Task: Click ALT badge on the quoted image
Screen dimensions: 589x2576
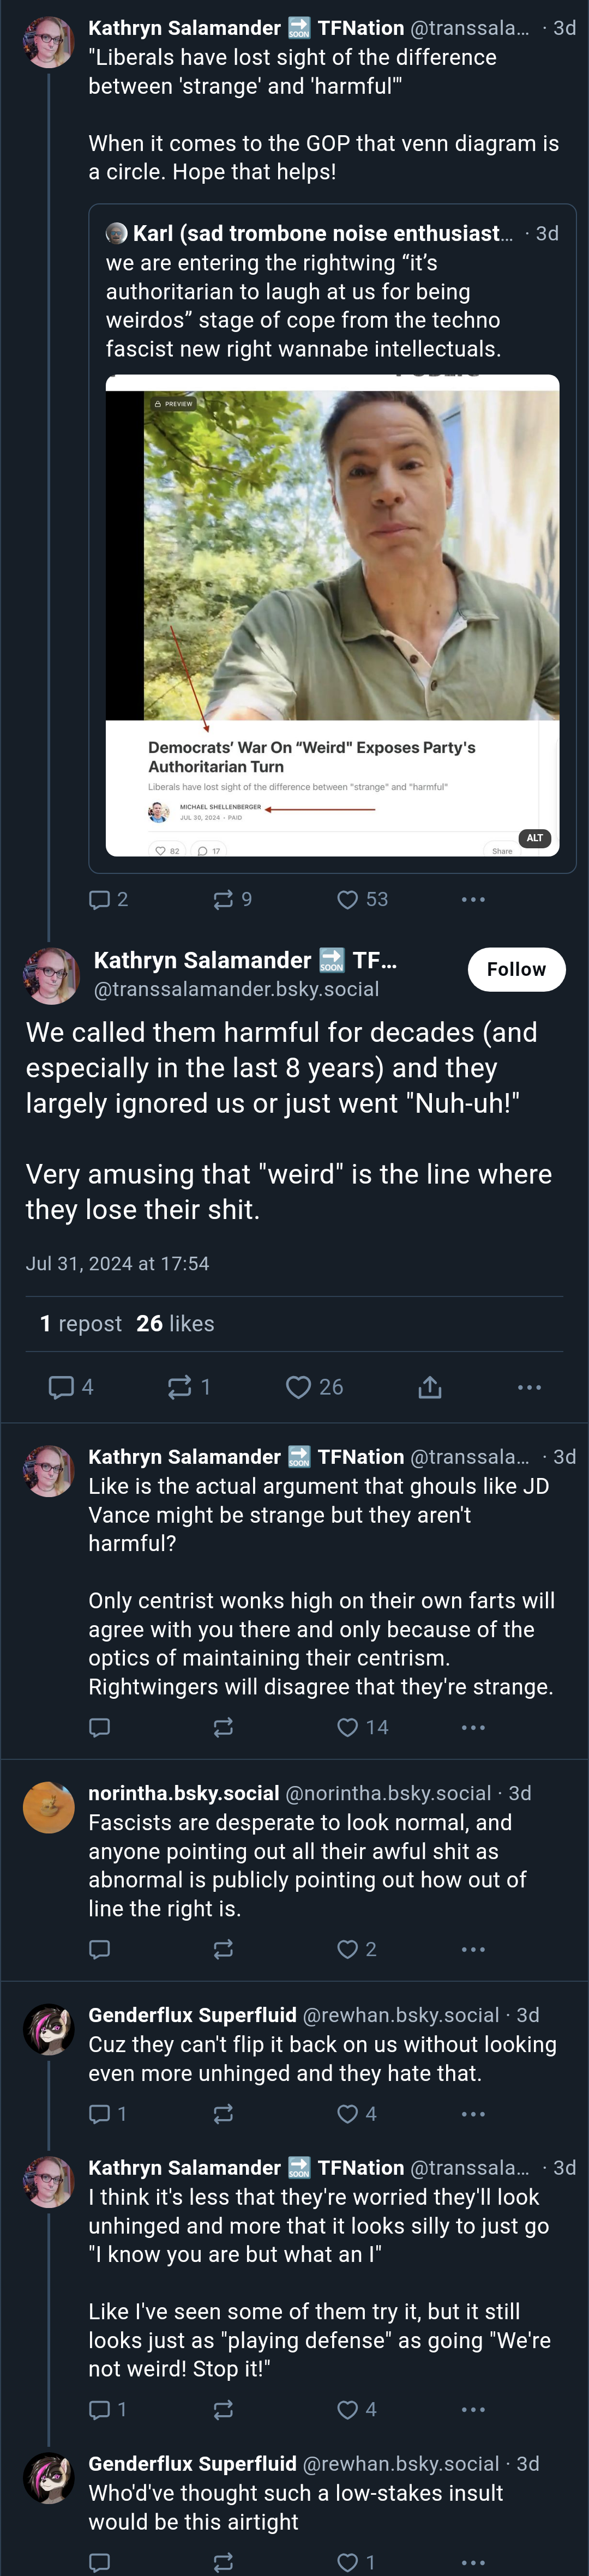Action: 535,838
